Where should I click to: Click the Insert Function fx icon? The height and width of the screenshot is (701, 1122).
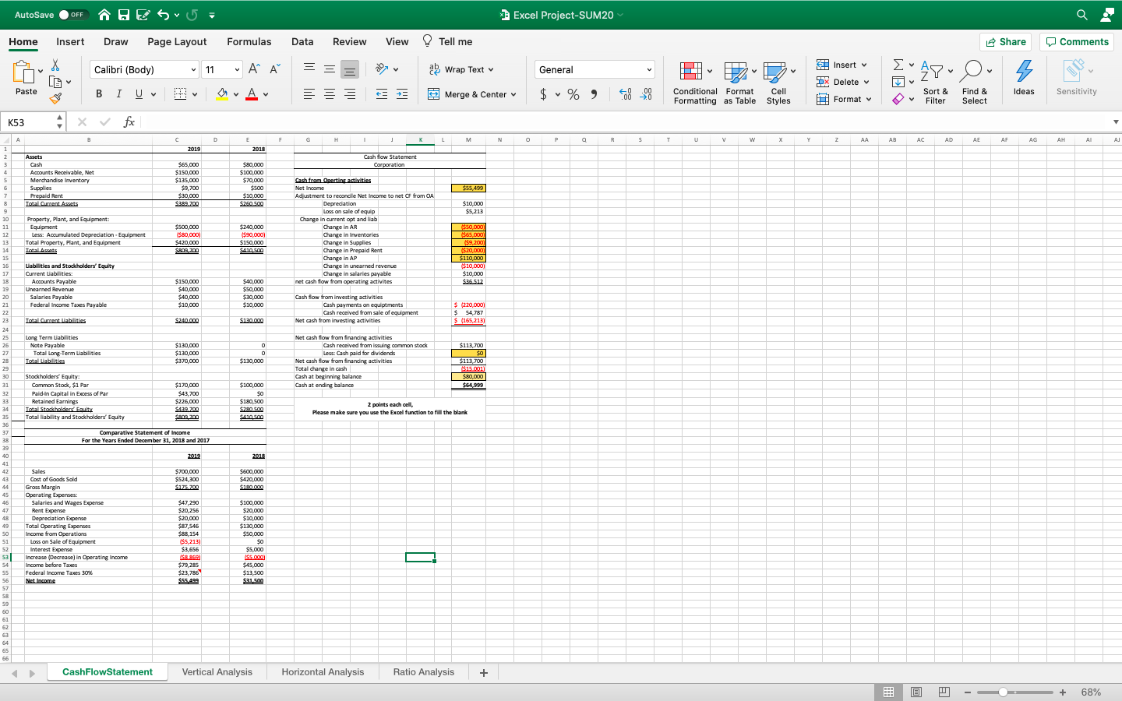[129, 122]
